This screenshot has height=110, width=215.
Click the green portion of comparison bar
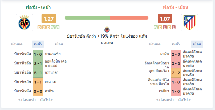click(87, 18)
